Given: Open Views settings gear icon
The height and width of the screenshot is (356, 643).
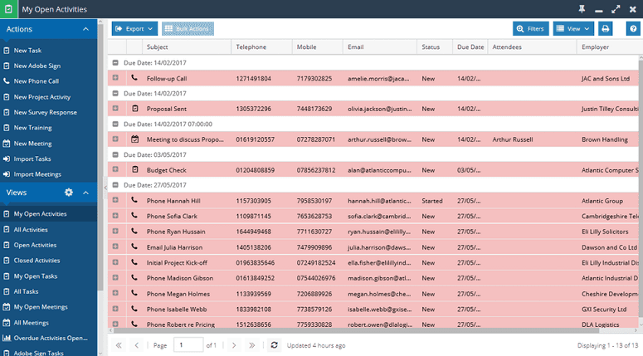Looking at the screenshot, I should [x=69, y=193].
